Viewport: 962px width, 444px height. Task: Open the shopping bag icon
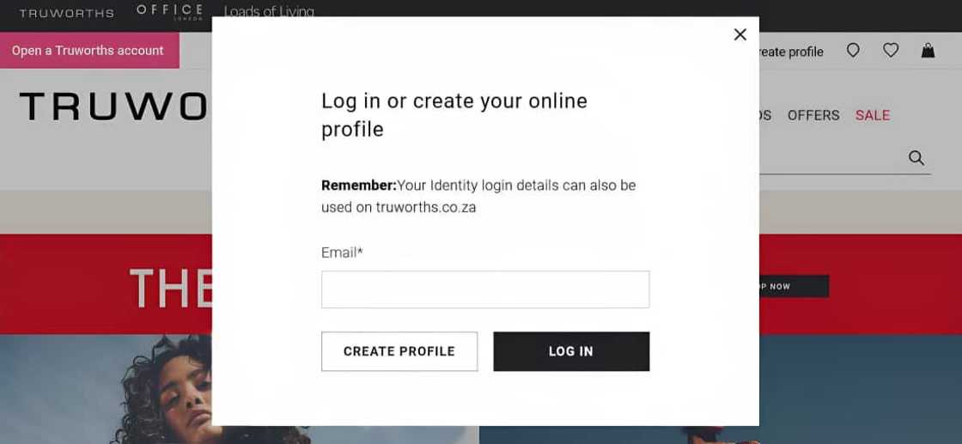click(928, 51)
